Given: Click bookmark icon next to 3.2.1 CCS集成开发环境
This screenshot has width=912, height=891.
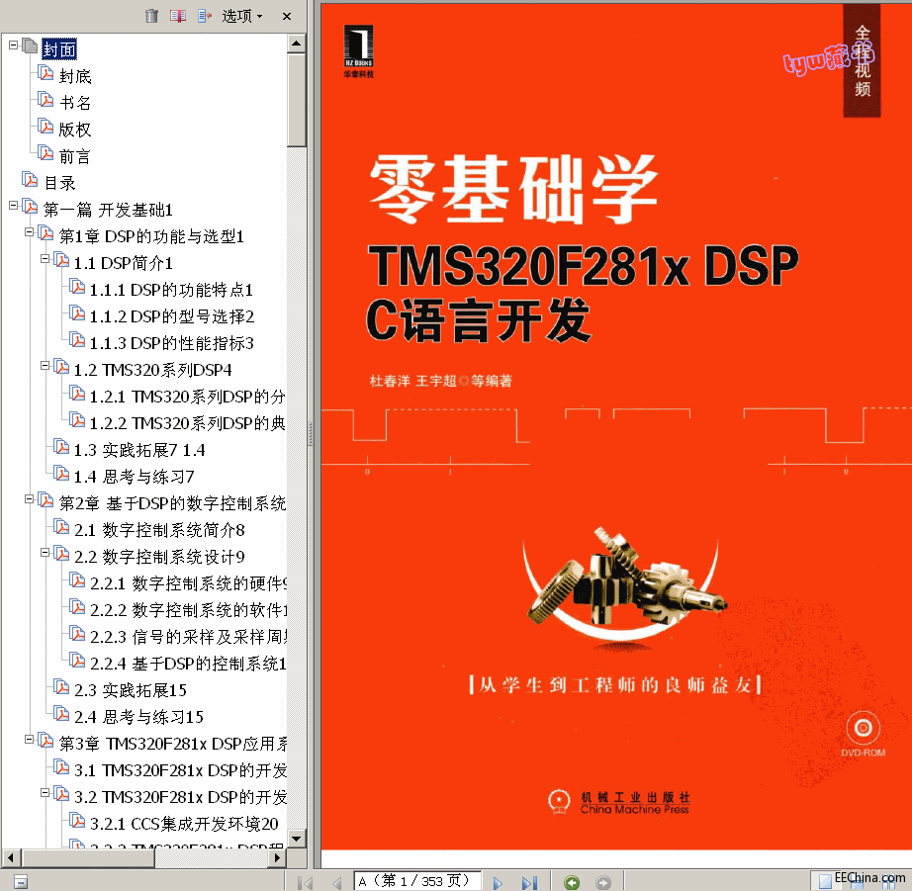Looking at the screenshot, I should tap(77, 820).
